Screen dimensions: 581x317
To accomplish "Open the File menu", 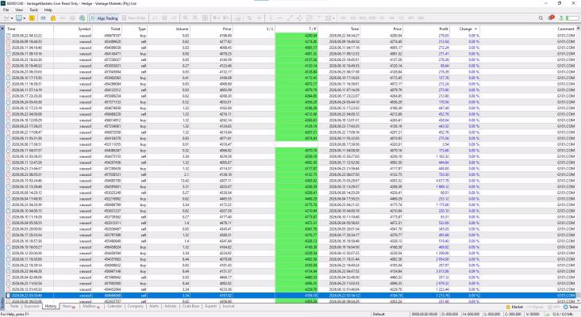I will [x=6, y=10].
